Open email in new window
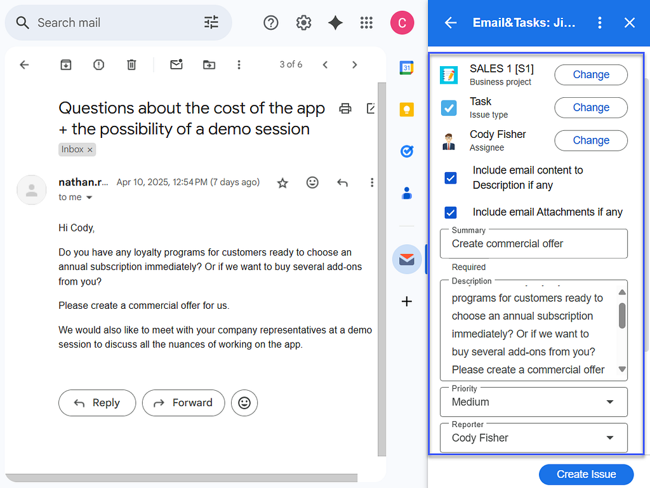650x488 pixels. (x=371, y=109)
